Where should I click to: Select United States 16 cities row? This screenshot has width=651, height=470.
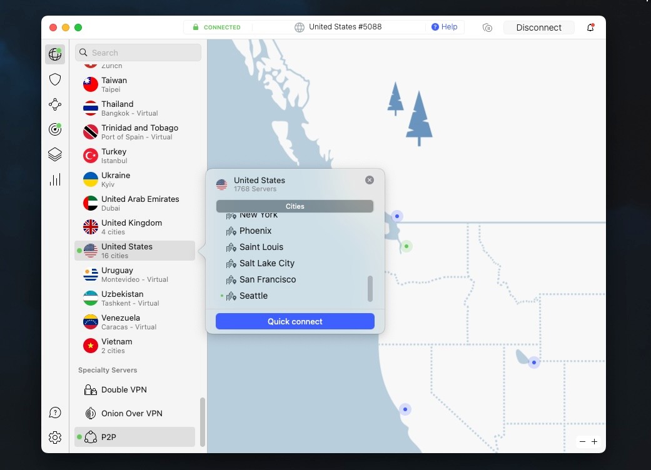pyautogui.click(x=134, y=251)
